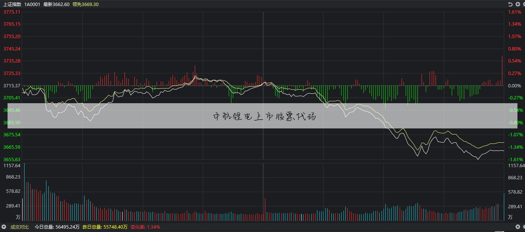This screenshot has width=525, height=232.
Task: Click the 成交对比 indicator label
Action: click(19, 227)
